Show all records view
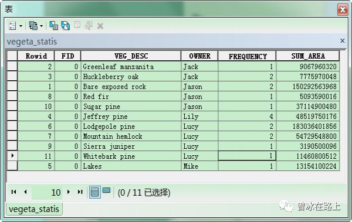Viewport: 352px width, 222px height. (94, 192)
